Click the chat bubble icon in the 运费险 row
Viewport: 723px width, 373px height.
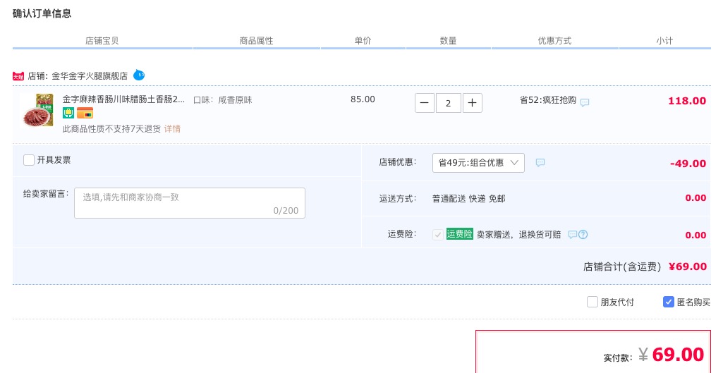pos(572,234)
